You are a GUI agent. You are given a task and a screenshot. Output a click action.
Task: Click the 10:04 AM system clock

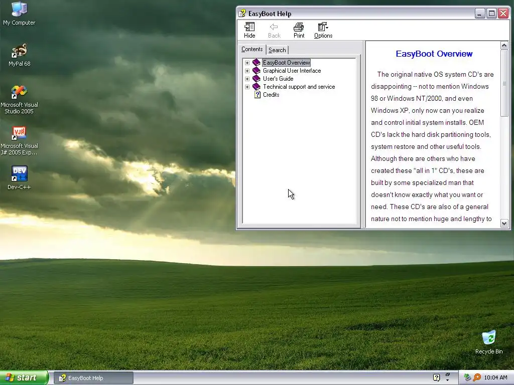pos(495,378)
